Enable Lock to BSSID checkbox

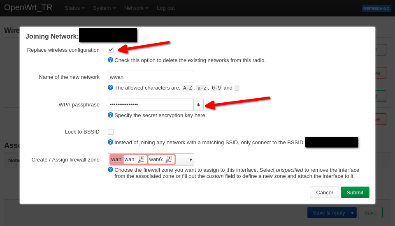(111, 132)
